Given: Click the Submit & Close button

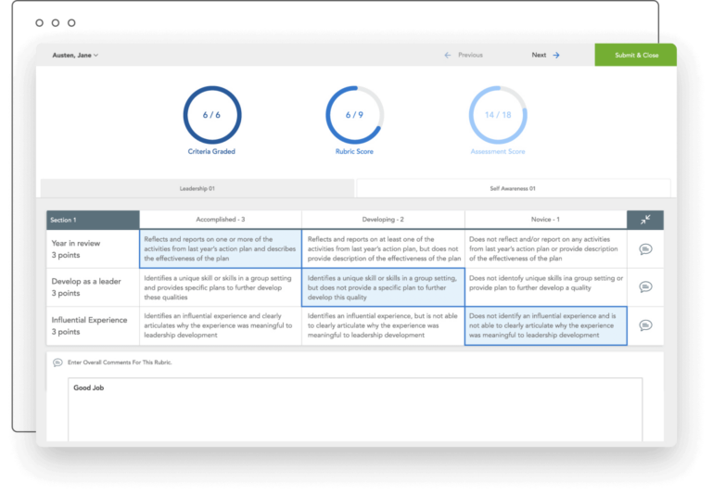Looking at the screenshot, I should pyautogui.click(x=636, y=55).
